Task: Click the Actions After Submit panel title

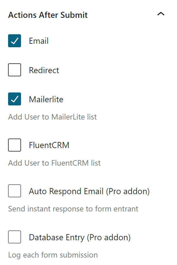Action: pos(48,15)
